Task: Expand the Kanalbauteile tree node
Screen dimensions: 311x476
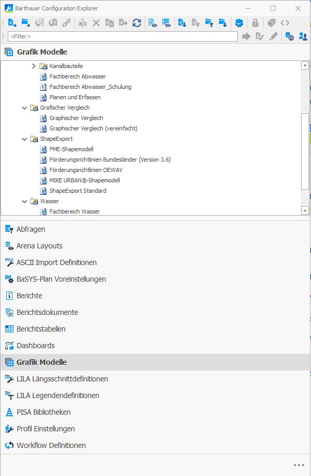Action: coord(34,66)
